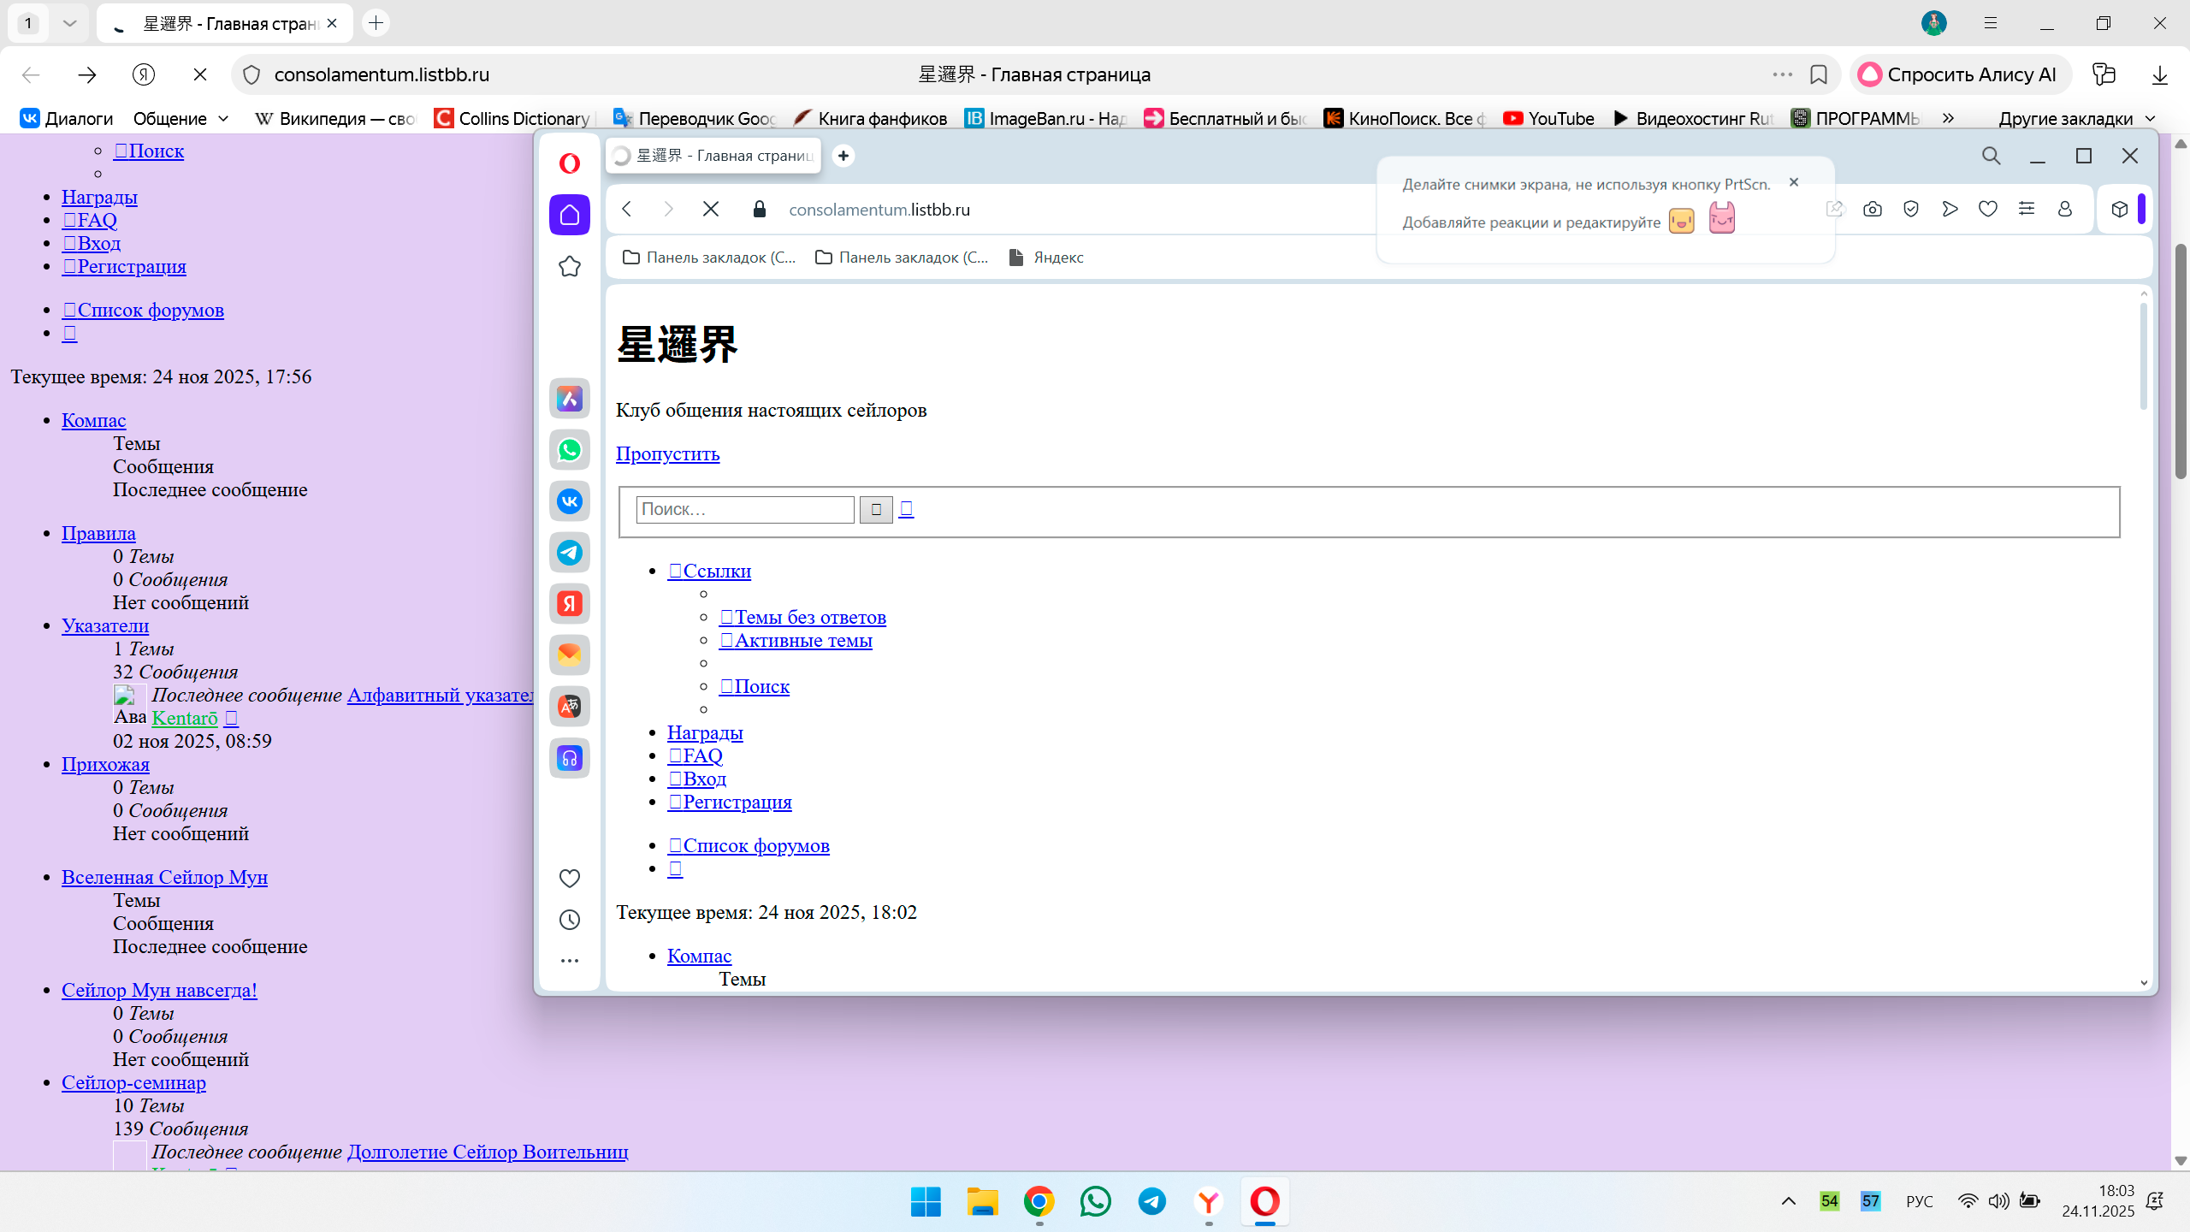2190x1232 pixels.
Task: Click the Спросить Алису AI button
Action: [x=1960, y=74]
